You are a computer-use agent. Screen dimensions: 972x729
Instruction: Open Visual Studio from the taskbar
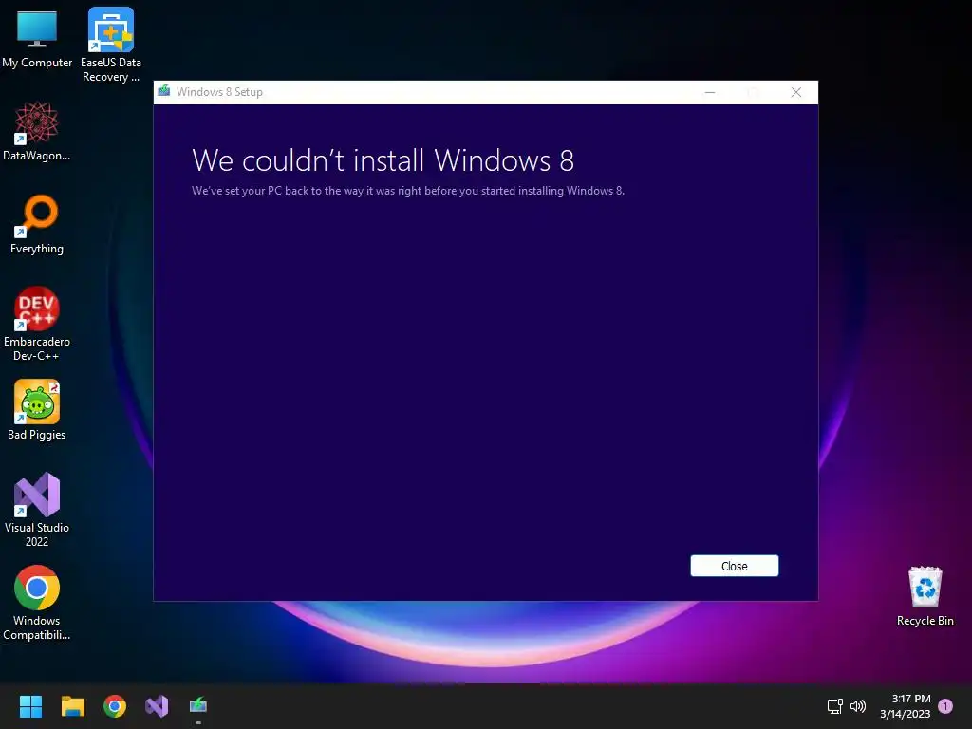click(157, 706)
